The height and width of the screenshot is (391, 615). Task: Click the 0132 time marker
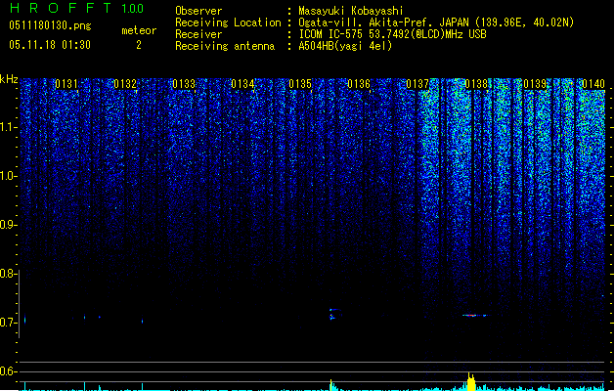click(x=125, y=84)
